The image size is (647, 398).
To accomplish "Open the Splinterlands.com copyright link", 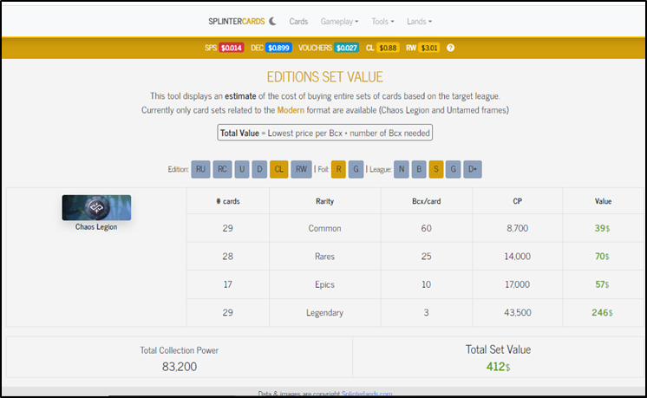I will click(x=367, y=394).
